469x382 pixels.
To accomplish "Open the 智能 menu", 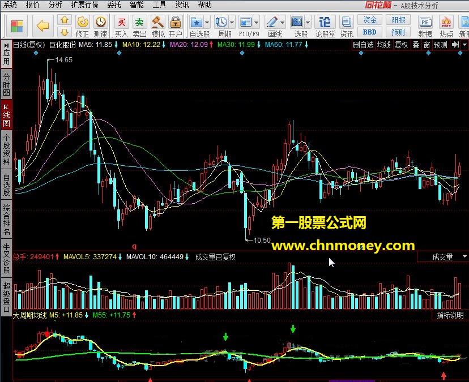I will 137,5.
